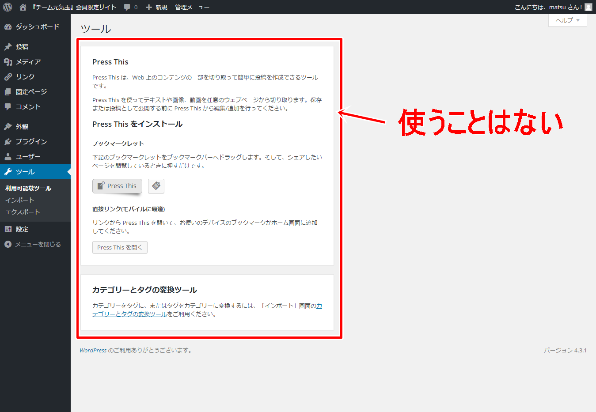Open 管理メニュー in the admin bar
The image size is (596, 412).
192,8
